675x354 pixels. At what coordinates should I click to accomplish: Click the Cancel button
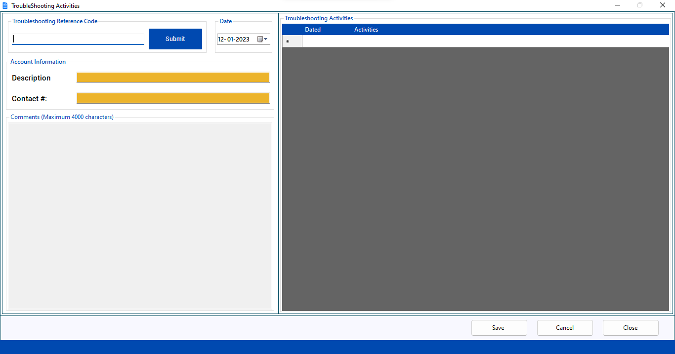(x=564, y=328)
